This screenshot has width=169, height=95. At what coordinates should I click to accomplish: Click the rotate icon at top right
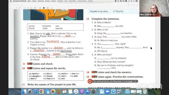(134, 5)
